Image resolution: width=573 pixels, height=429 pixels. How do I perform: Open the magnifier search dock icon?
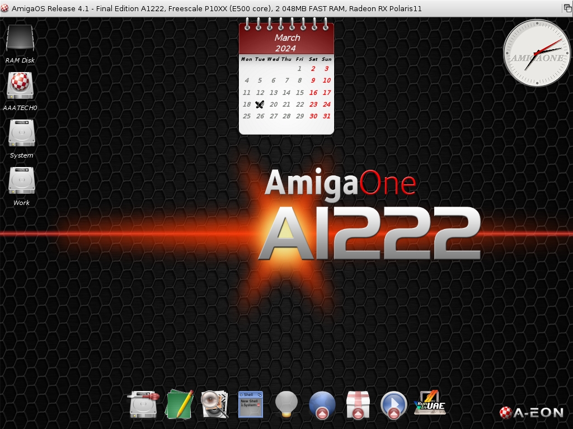(215, 404)
